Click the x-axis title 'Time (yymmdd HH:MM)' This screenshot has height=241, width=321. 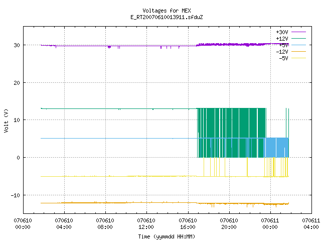[167, 236]
